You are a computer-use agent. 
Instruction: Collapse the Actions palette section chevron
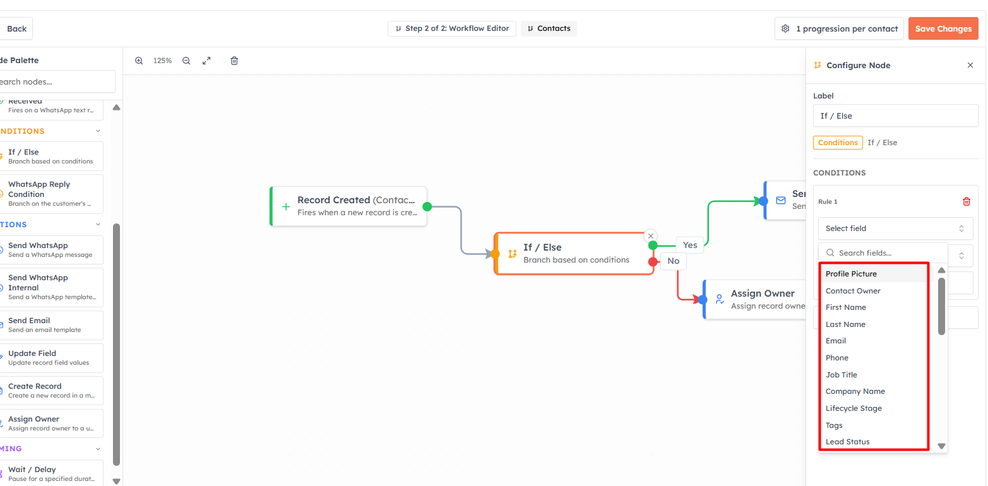(98, 224)
